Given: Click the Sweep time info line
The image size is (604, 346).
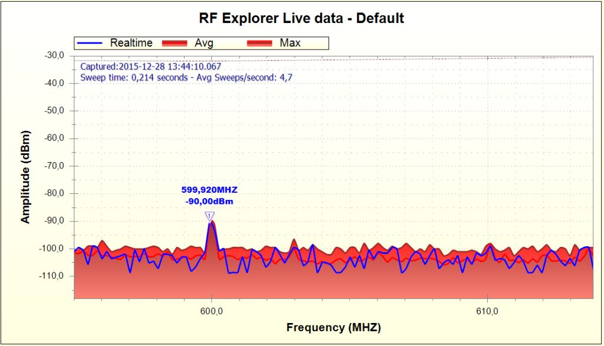Looking at the screenshot, I should click(x=186, y=77).
